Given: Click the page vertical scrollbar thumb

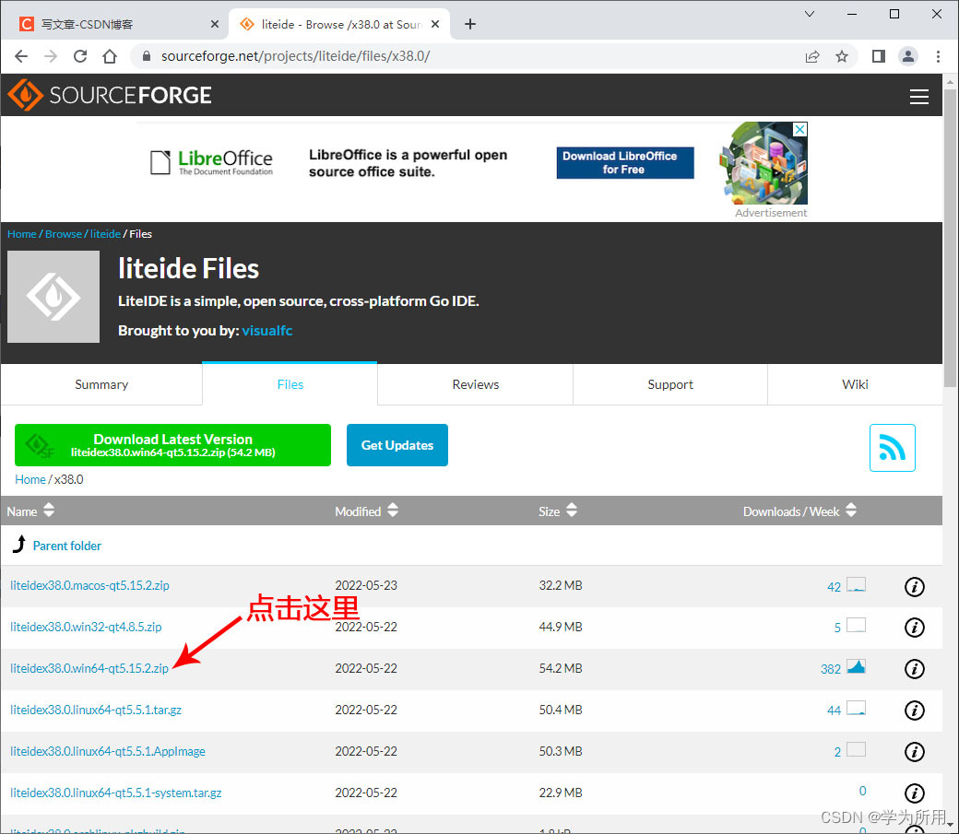Looking at the screenshot, I should point(950,238).
